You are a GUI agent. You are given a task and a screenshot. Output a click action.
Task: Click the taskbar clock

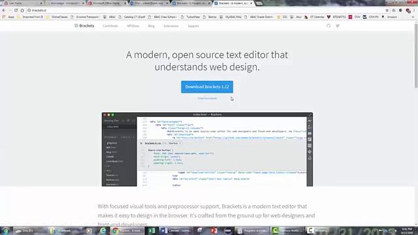click(406, 230)
